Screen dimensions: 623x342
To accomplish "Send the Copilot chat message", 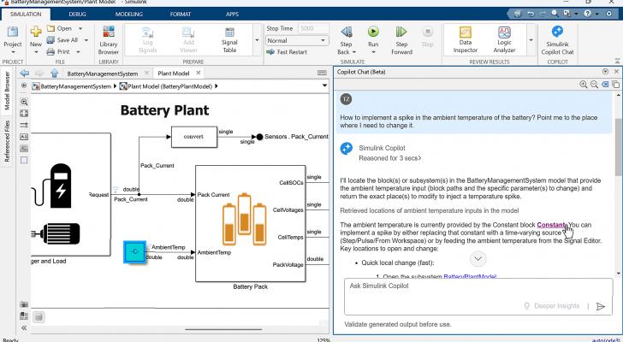I will click(x=601, y=306).
